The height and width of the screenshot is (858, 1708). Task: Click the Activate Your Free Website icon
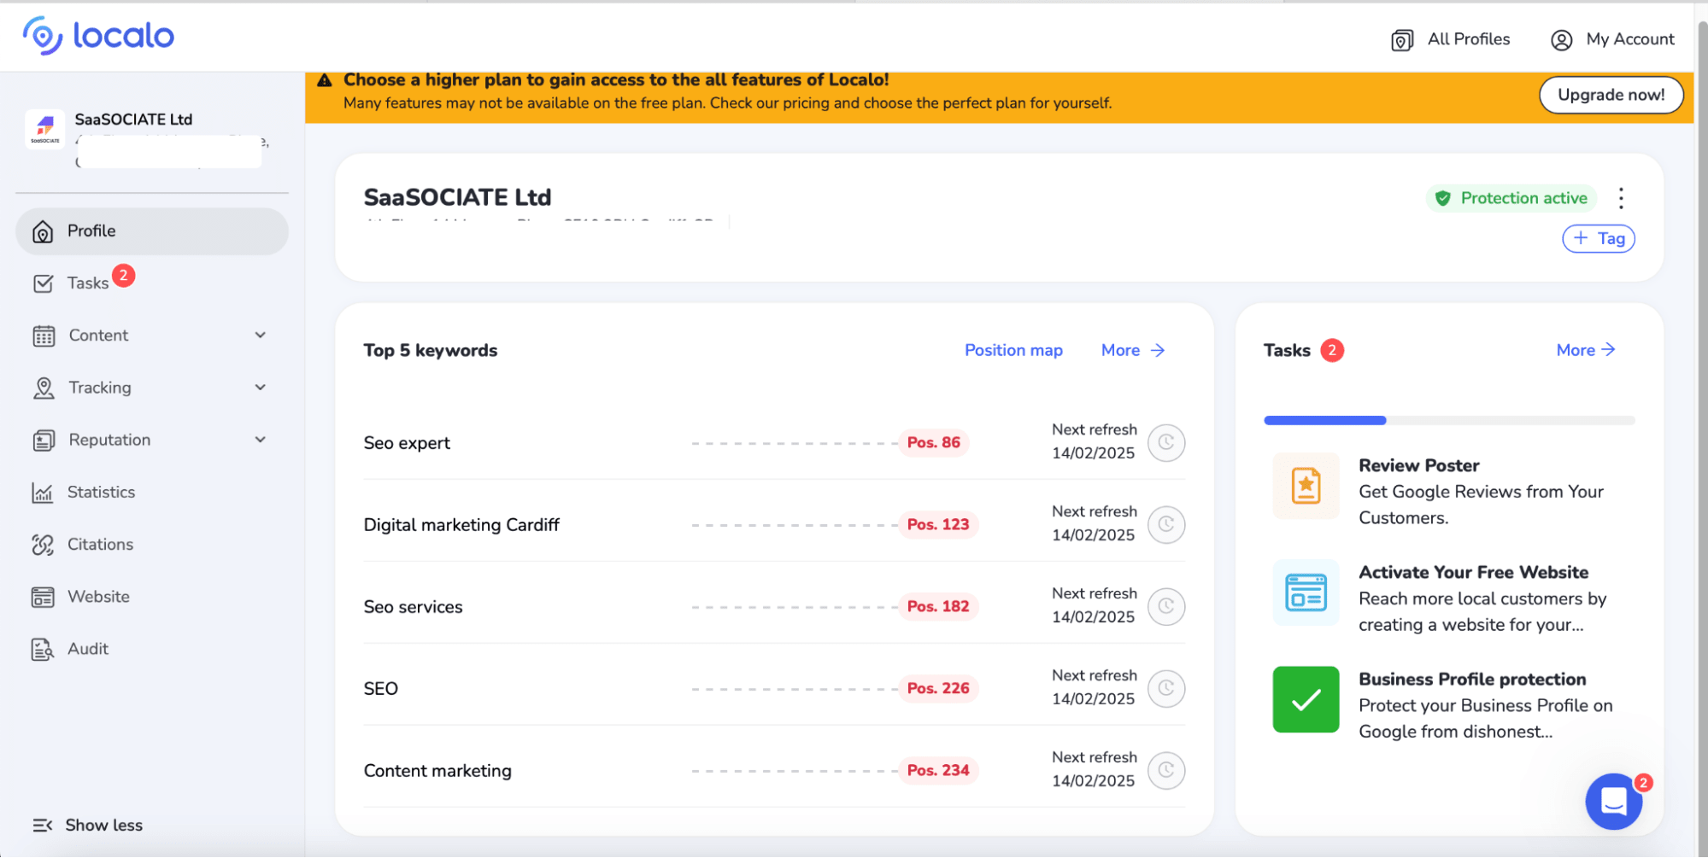[1306, 593]
